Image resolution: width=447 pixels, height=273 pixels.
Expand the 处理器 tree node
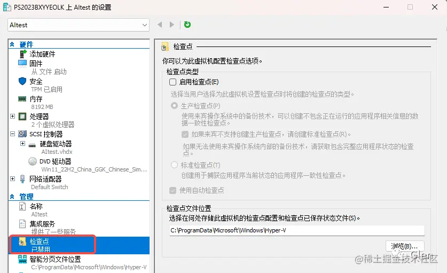coord(12,116)
